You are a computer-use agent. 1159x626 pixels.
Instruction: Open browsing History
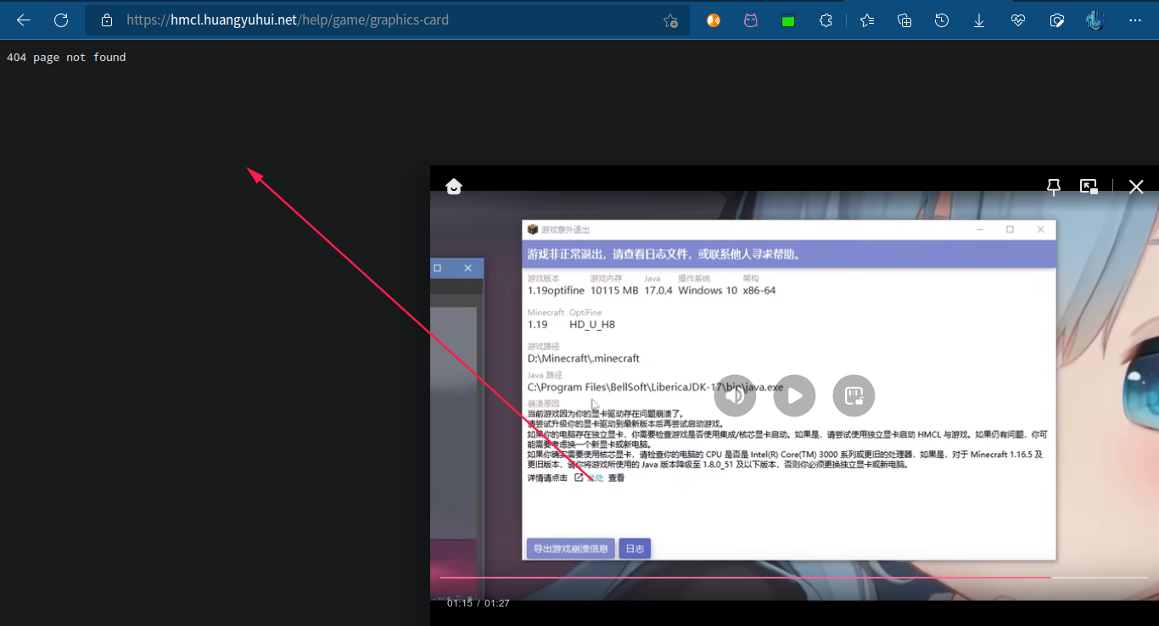tap(942, 20)
